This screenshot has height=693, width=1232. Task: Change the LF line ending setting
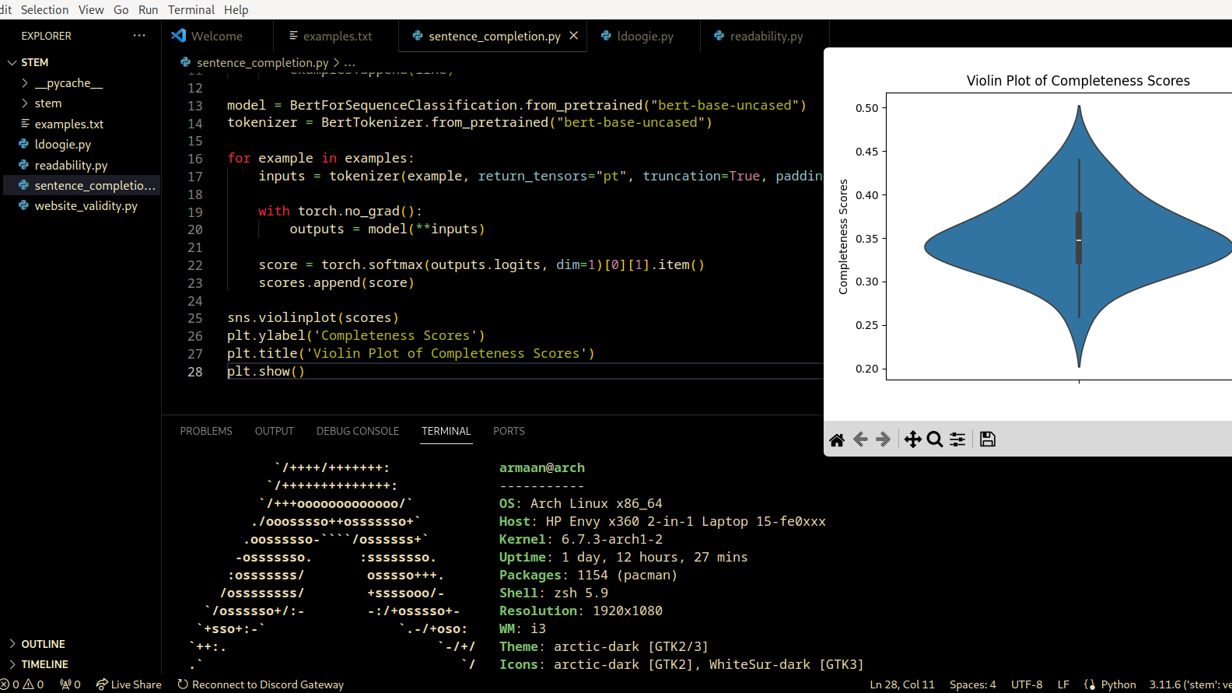tap(1063, 684)
